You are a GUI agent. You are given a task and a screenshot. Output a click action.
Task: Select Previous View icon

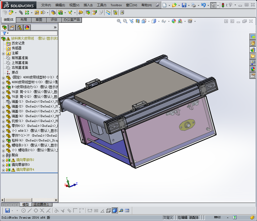[x=131, y=21]
